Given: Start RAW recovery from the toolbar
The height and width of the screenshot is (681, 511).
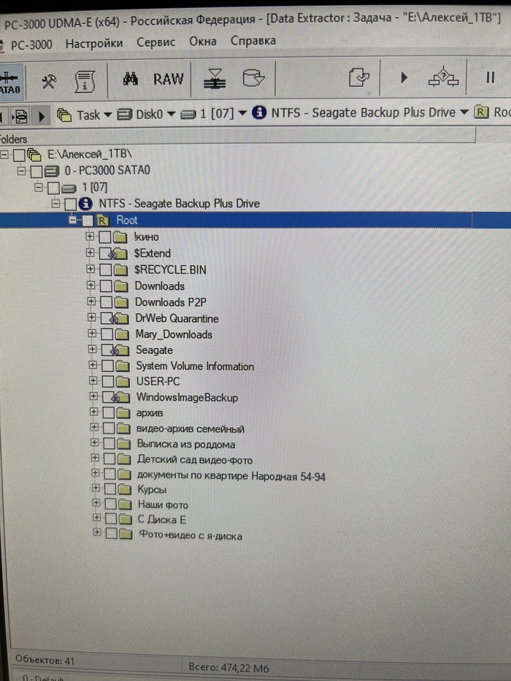Looking at the screenshot, I should click(x=168, y=79).
